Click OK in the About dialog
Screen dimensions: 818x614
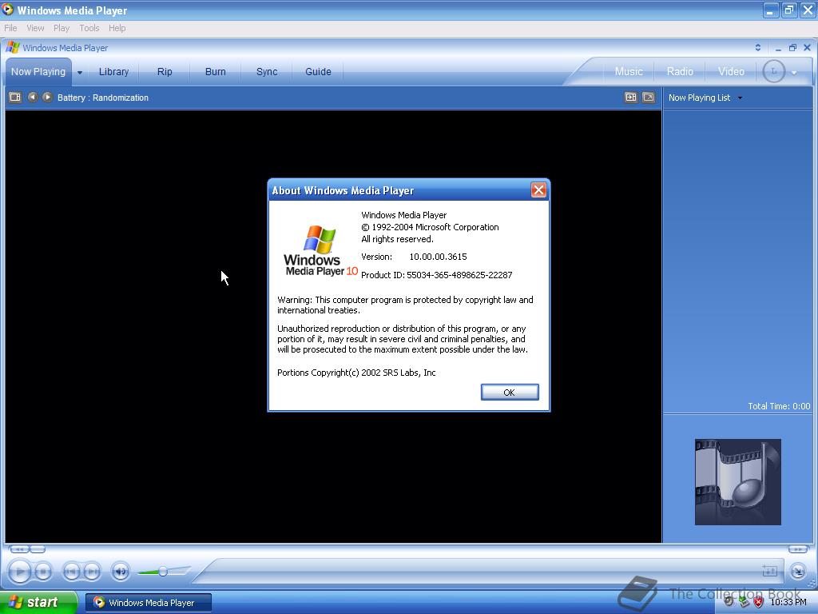click(510, 393)
